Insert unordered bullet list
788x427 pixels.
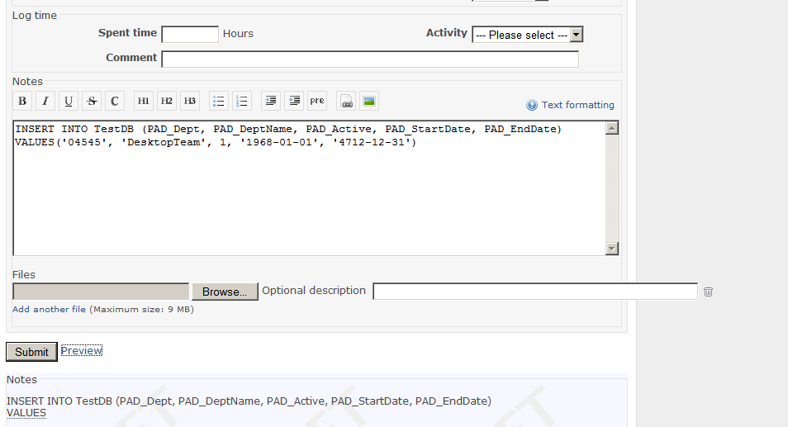point(219,101)
